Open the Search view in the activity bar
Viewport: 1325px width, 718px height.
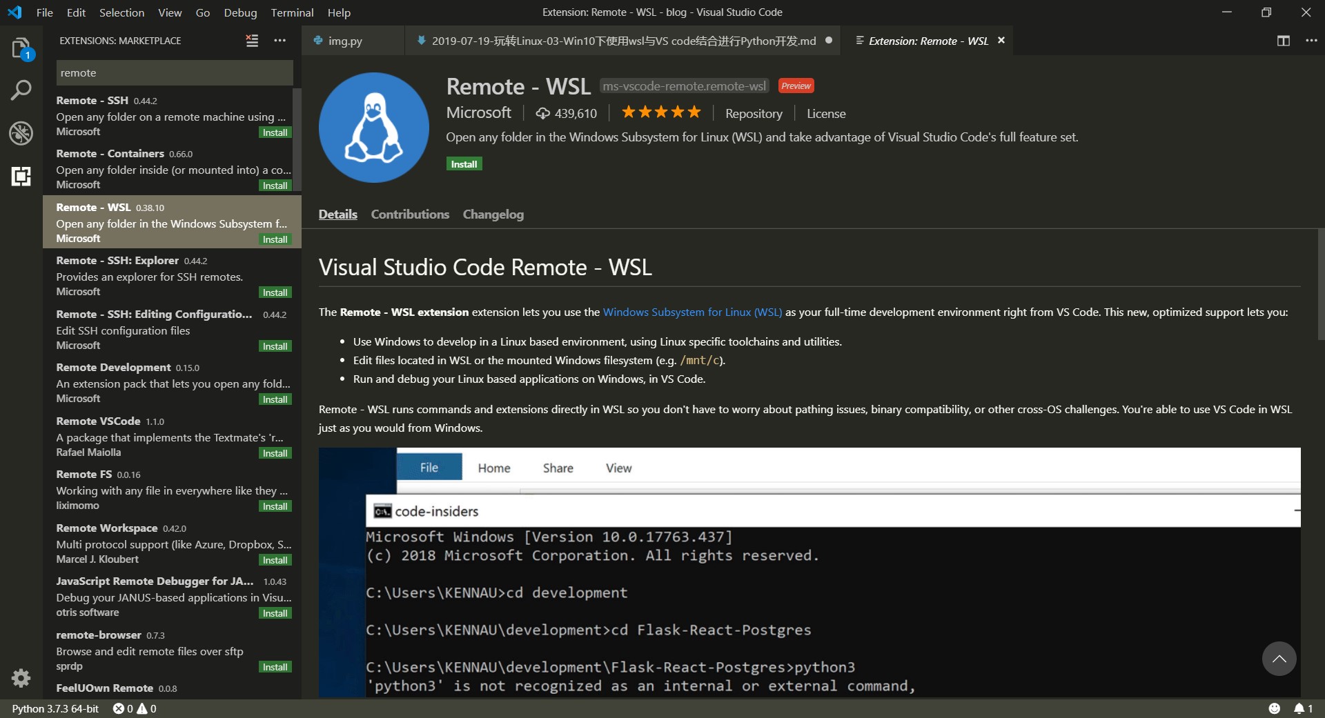(x=21, y=90)
